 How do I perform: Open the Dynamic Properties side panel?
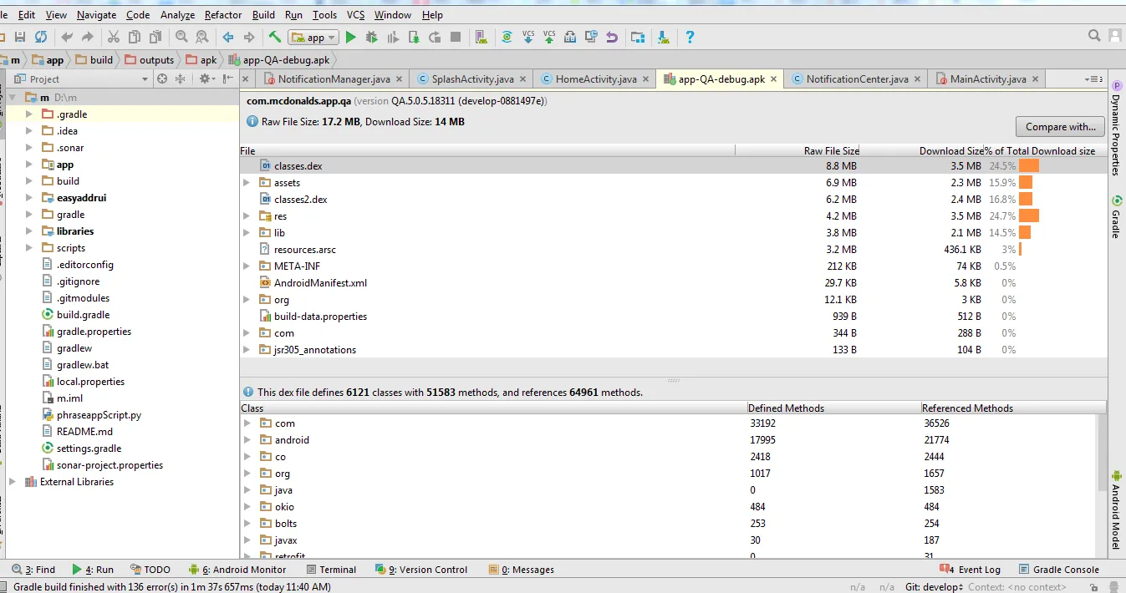tap(1116, 127)
